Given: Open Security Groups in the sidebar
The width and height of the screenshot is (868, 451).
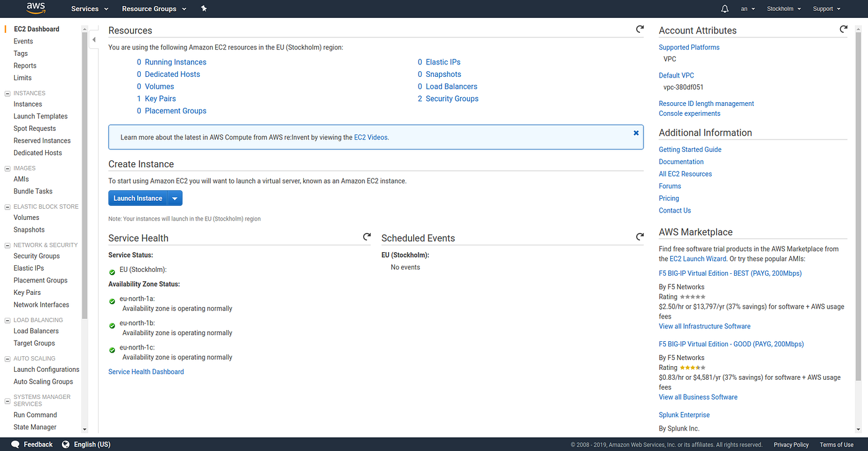Looking at the screenshot, I should point(37,256).
